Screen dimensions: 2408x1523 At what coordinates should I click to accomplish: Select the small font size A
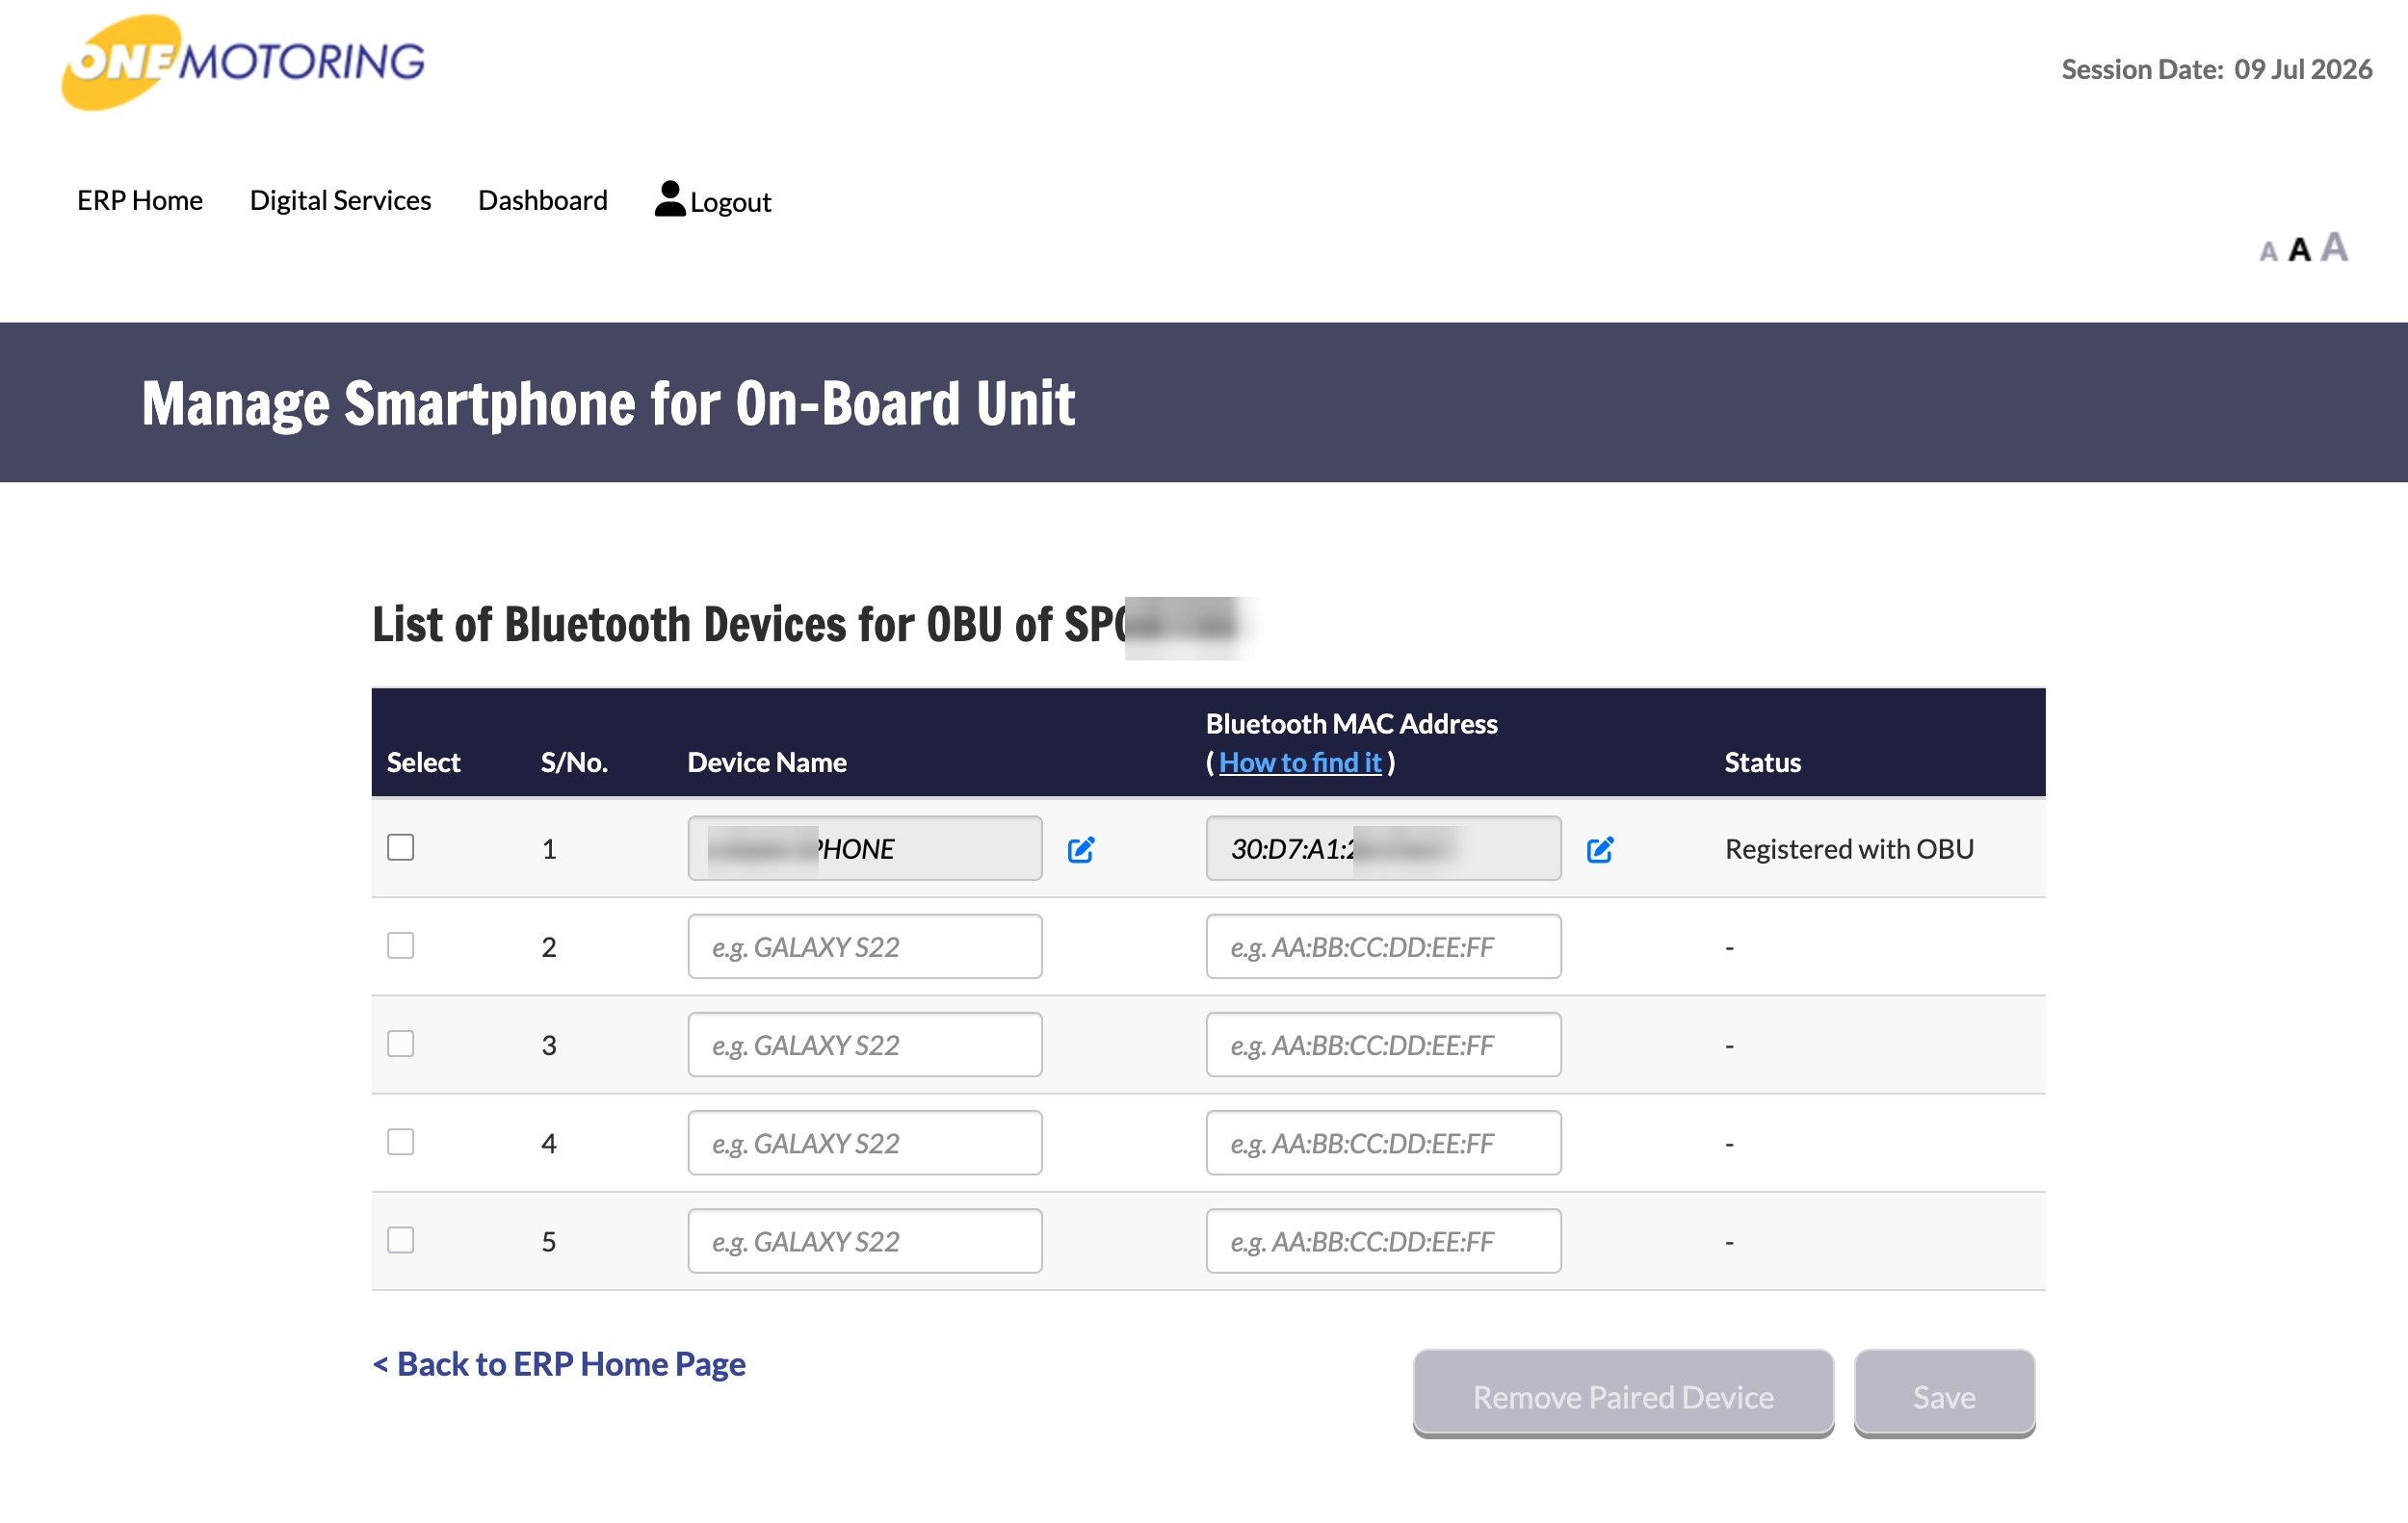(2268, 252)
